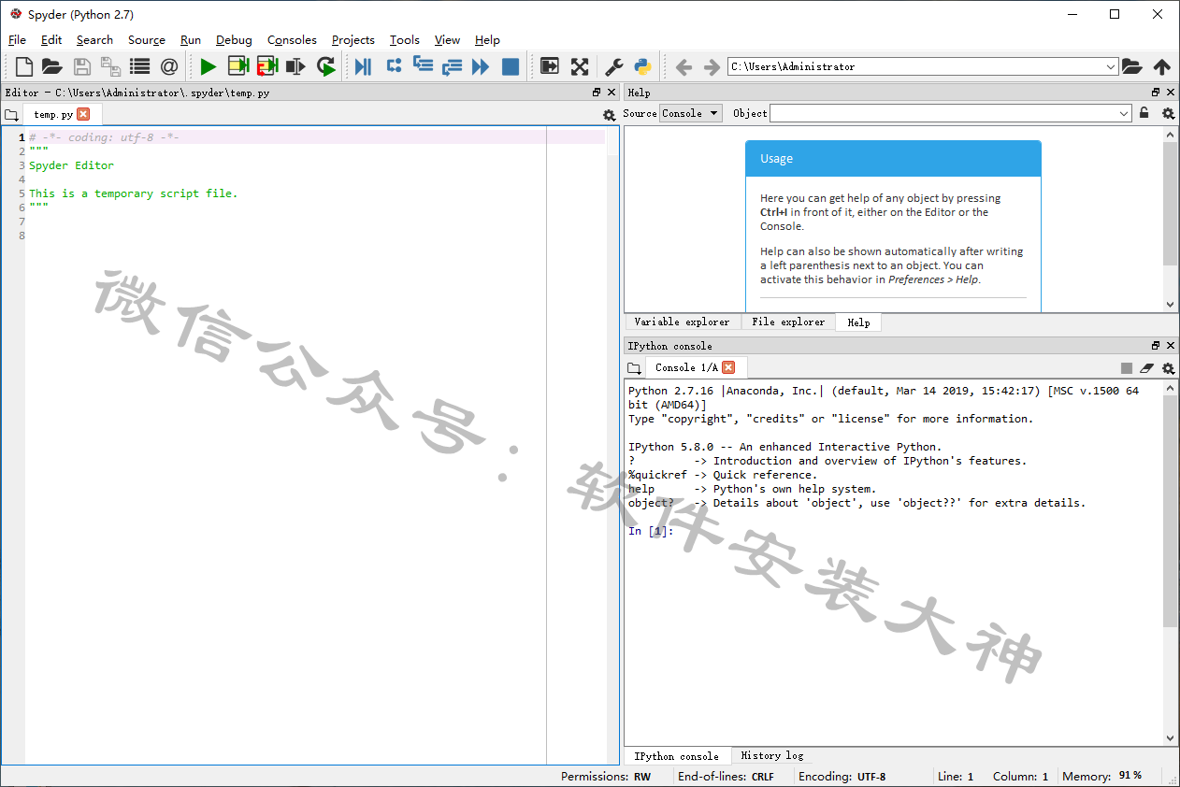
Task: Open the file switcher list icon
Action: click(140, 66)
